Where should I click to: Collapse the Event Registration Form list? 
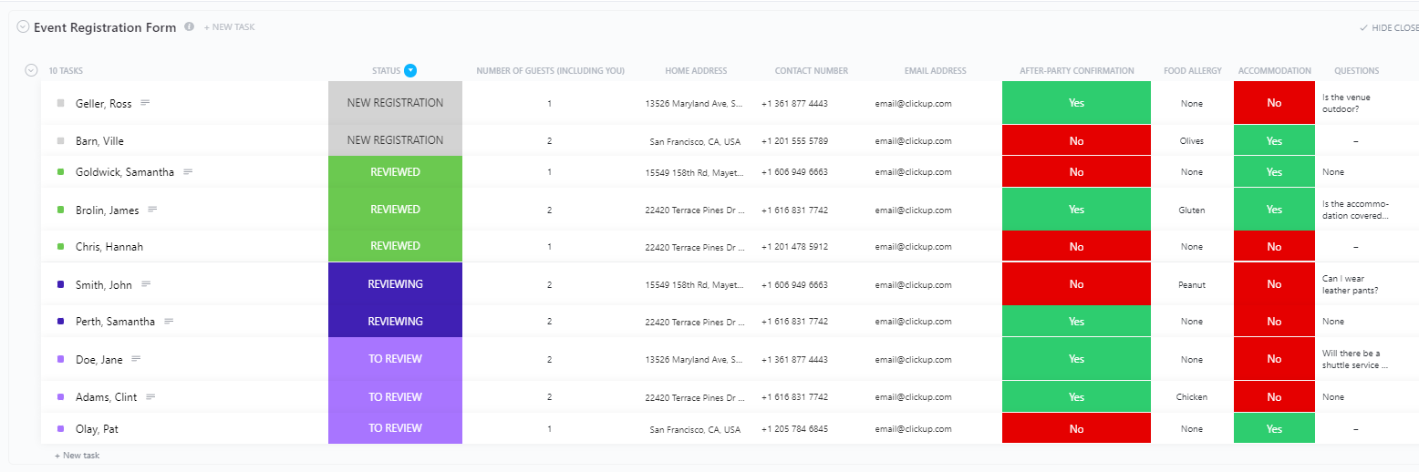(x=23, y=27)
